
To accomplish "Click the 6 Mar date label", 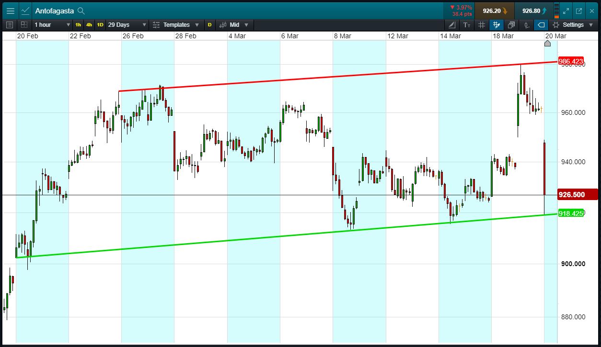I will pyautogui.click(x=290, y=36).
